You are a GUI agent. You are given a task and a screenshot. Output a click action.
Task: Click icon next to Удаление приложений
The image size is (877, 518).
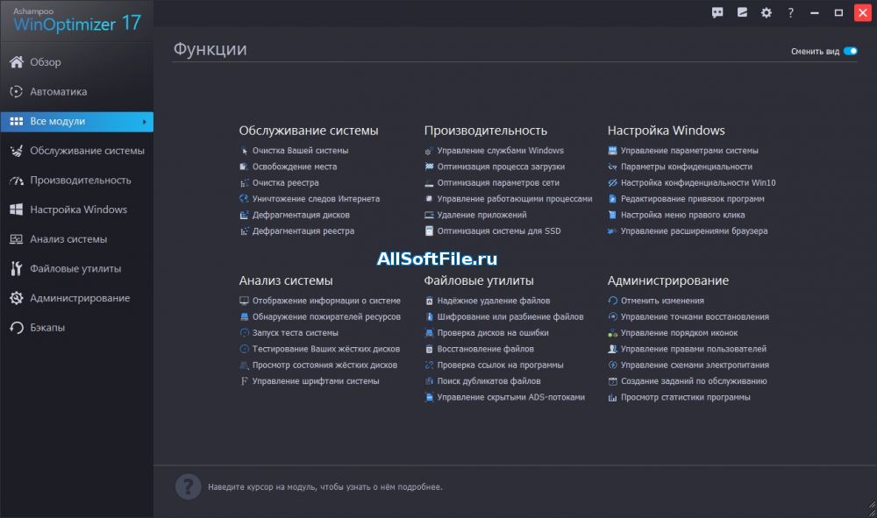point(429,215)
